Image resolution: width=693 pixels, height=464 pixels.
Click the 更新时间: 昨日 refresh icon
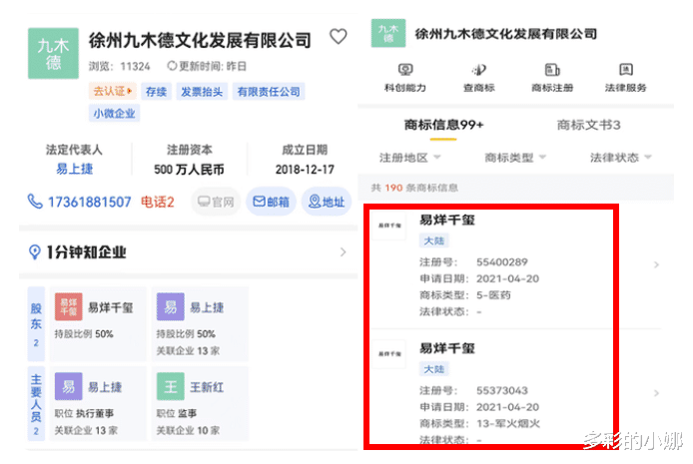172,66
